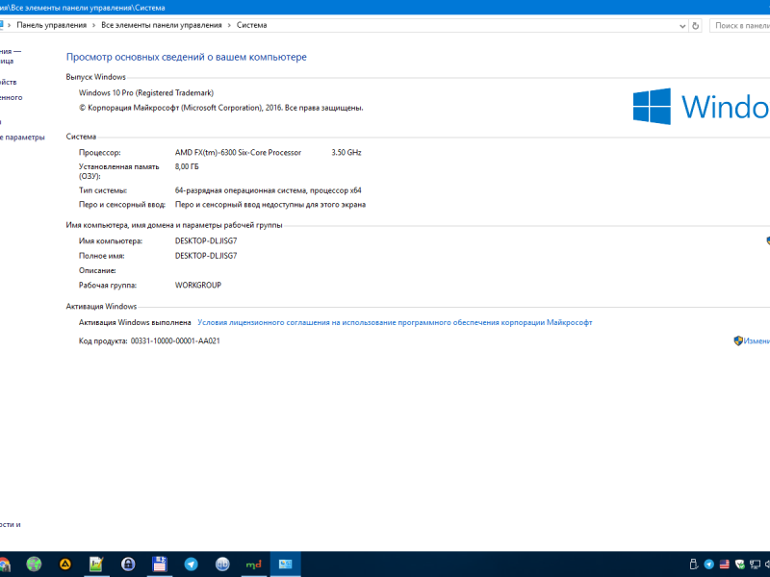Change input language via US flag icon
Screen dimensions: 770x577
tap(725, 564)
